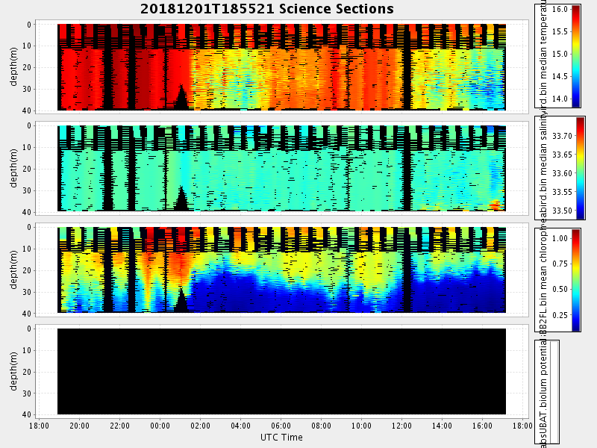
Task: Select the 16:00 tick on the time axis
Action: pos(483,426)
